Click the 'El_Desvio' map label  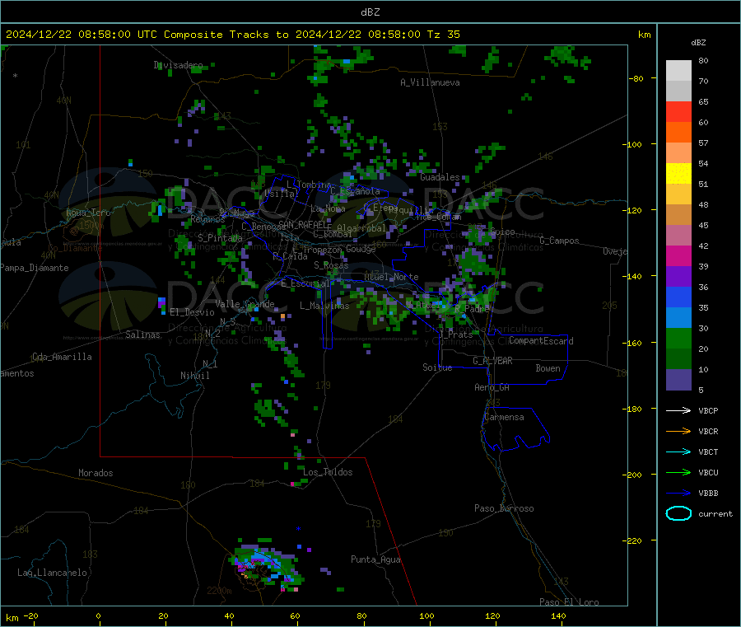tap(192, 312)
